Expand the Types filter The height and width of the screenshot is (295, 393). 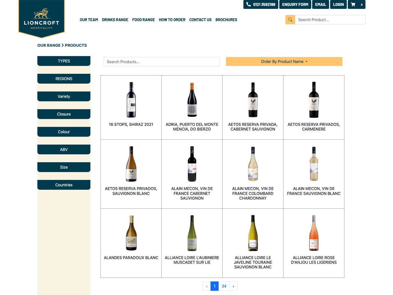point(64,61)
